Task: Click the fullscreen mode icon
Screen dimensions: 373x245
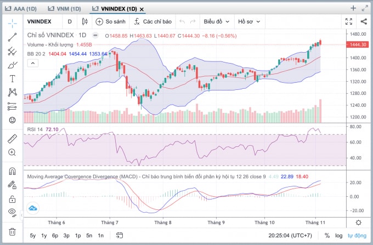Action: tap(349, 21)
